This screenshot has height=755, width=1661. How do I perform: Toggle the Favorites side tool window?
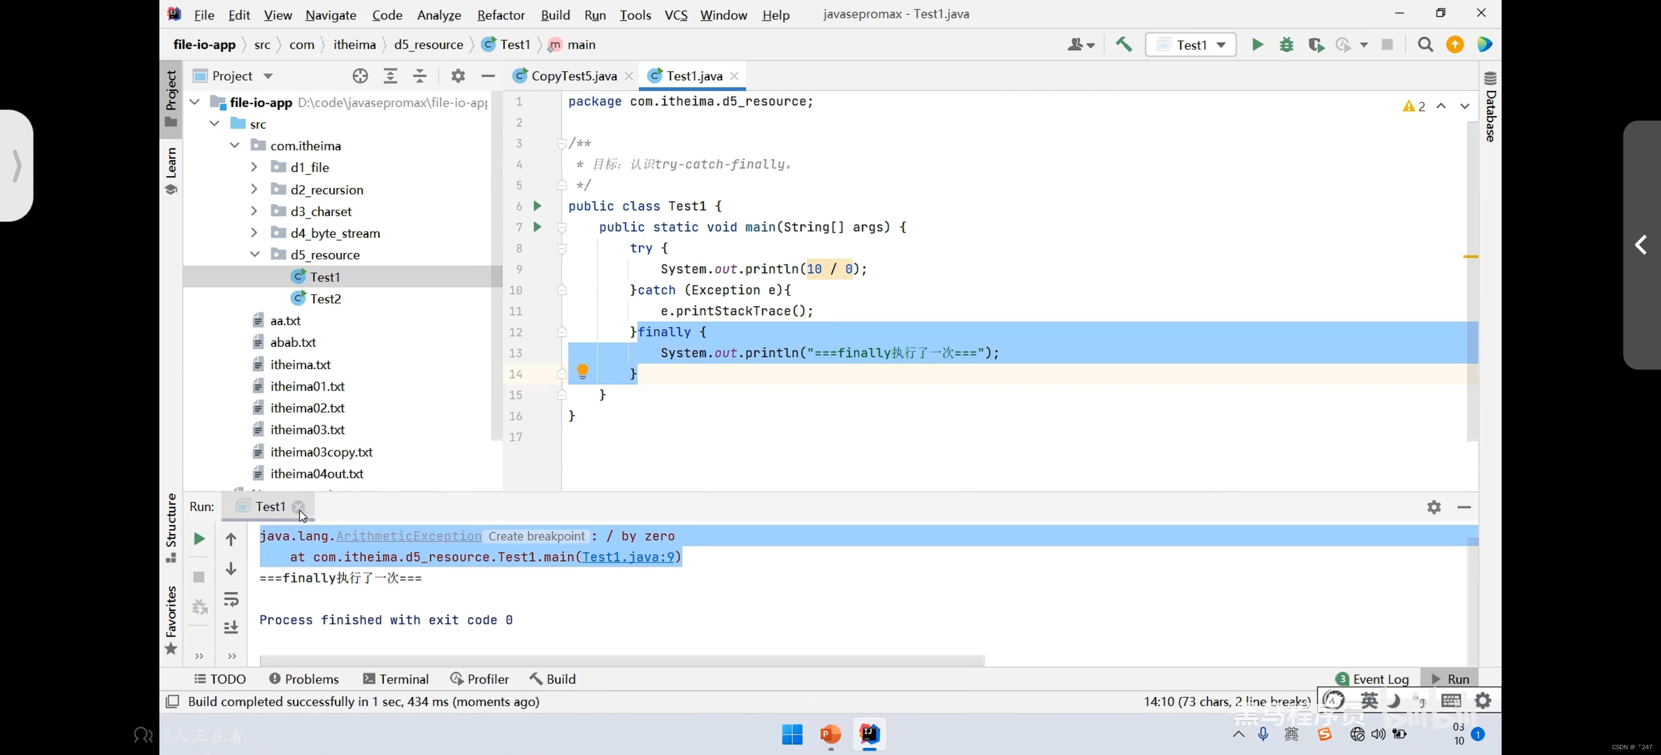[x=171, y=620]
